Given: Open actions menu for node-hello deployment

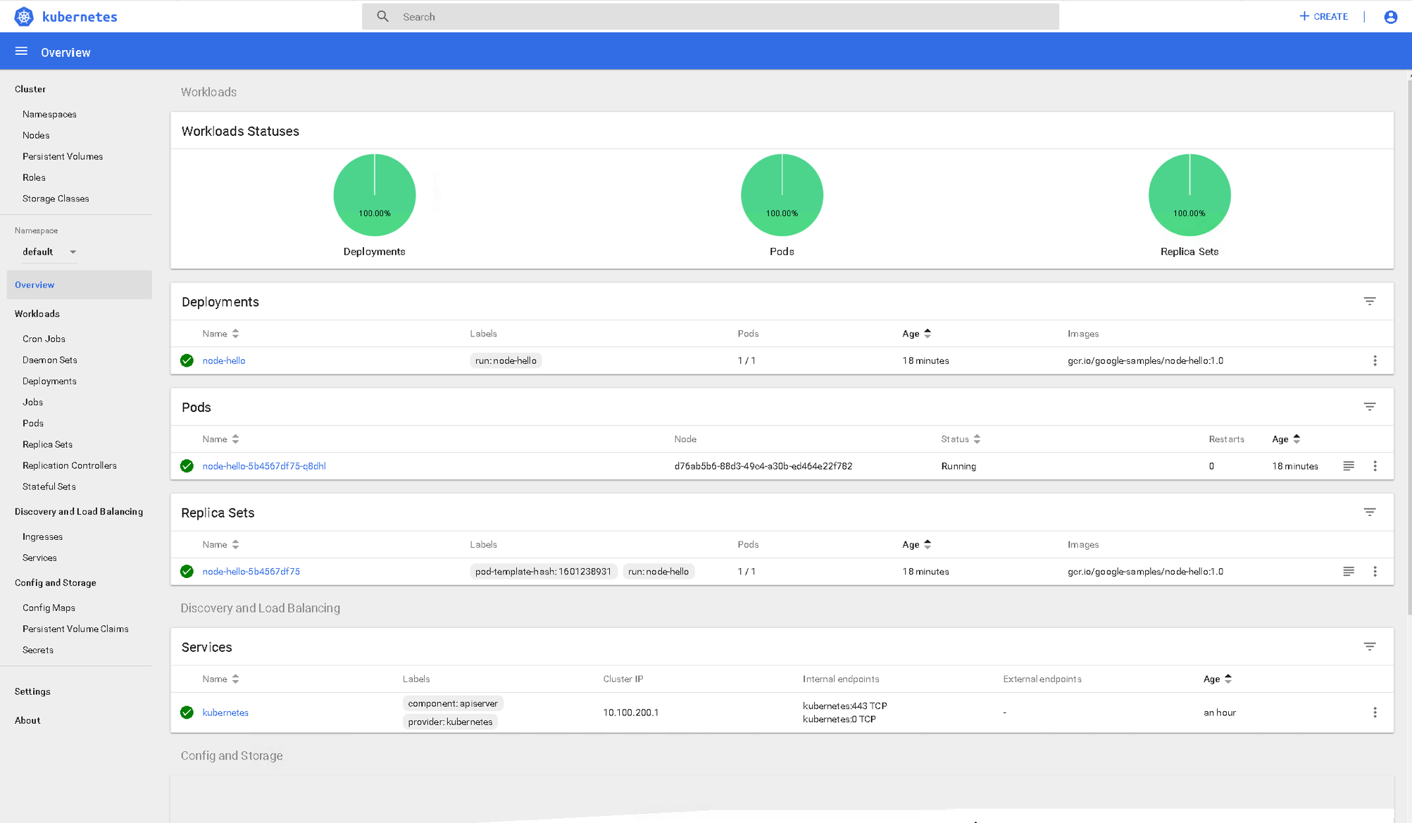Looking at the screenshot, I should (1375, 360).
